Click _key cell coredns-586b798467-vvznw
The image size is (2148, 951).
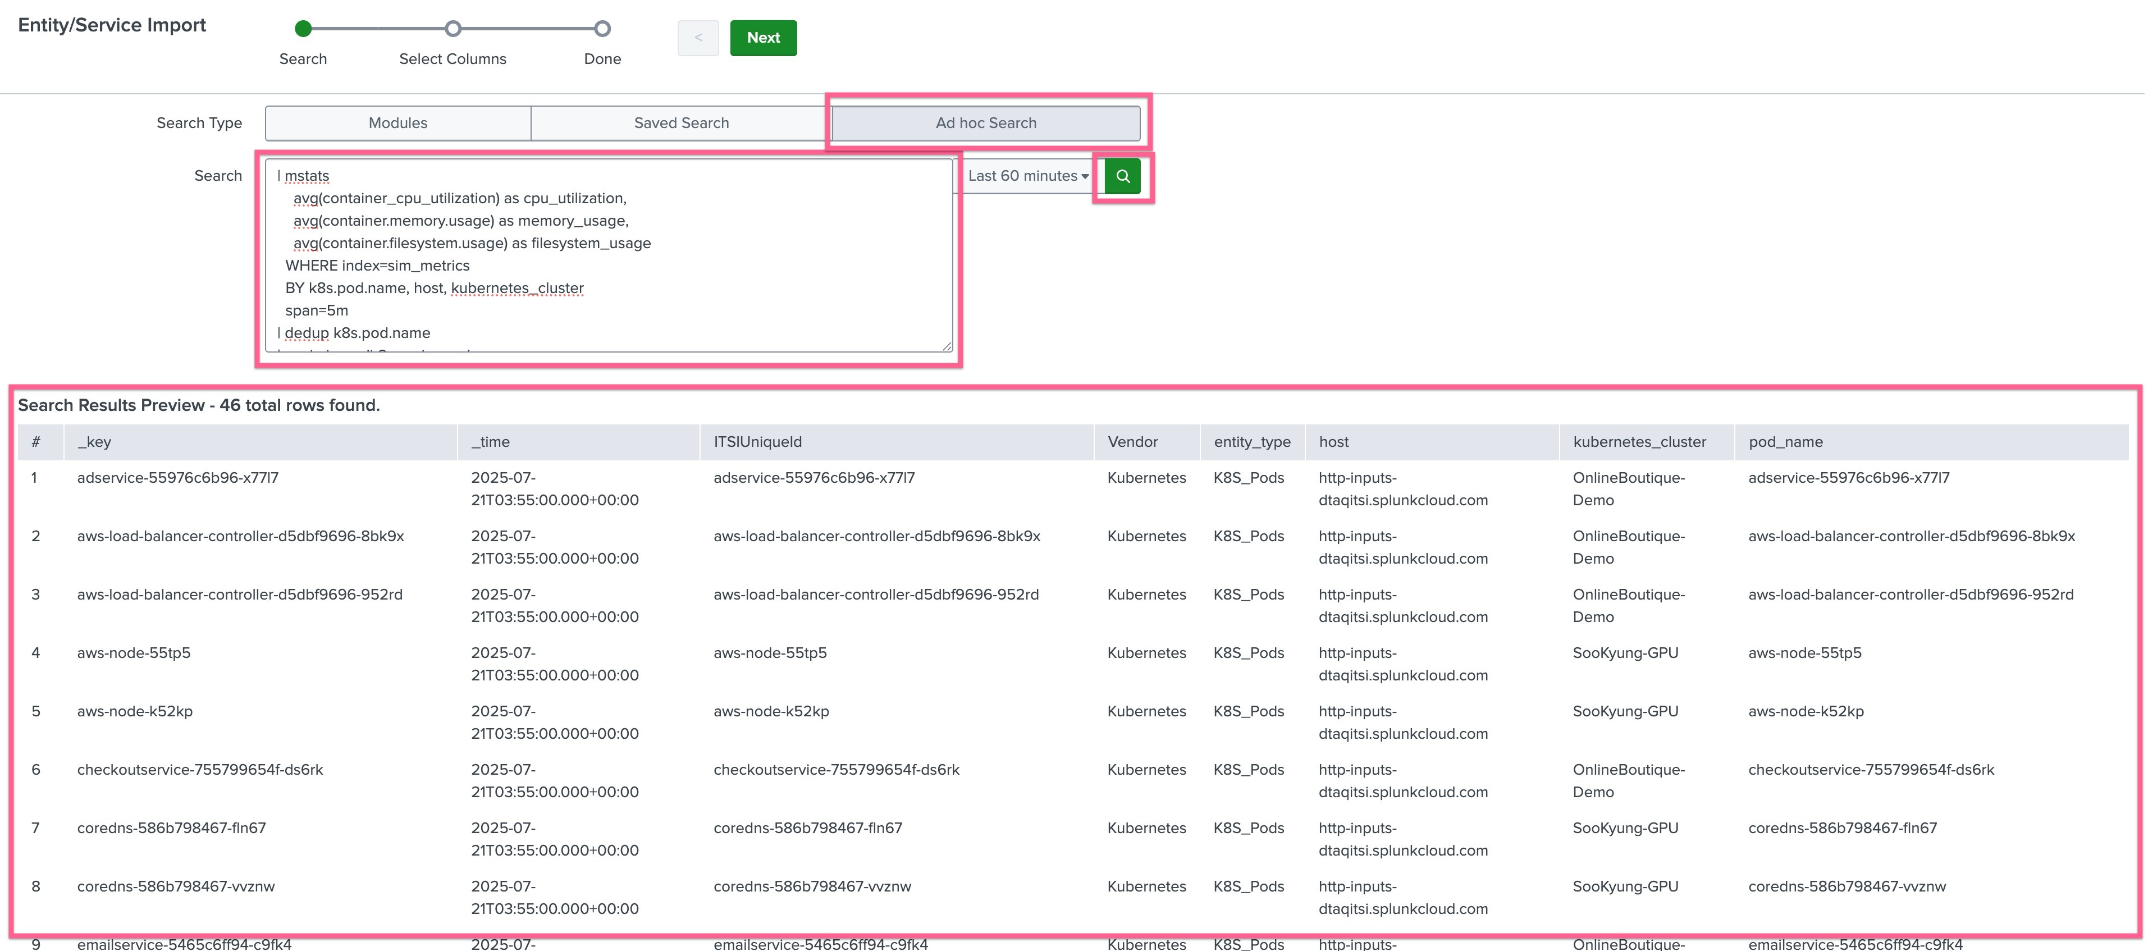176,886
